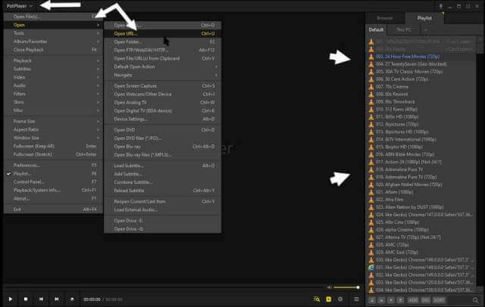Screen dimensions: 485x307
Task: Click the move-down arrow in playlist toolbar
Action: 391,300
